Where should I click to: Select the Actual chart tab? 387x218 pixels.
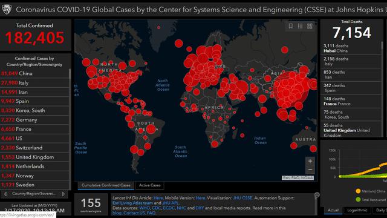[x=333, y=210]
